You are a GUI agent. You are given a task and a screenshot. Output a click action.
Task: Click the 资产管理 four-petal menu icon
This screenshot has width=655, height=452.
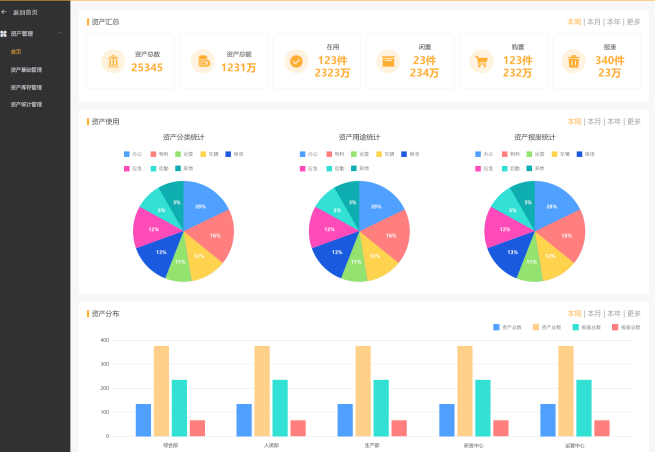4,34
